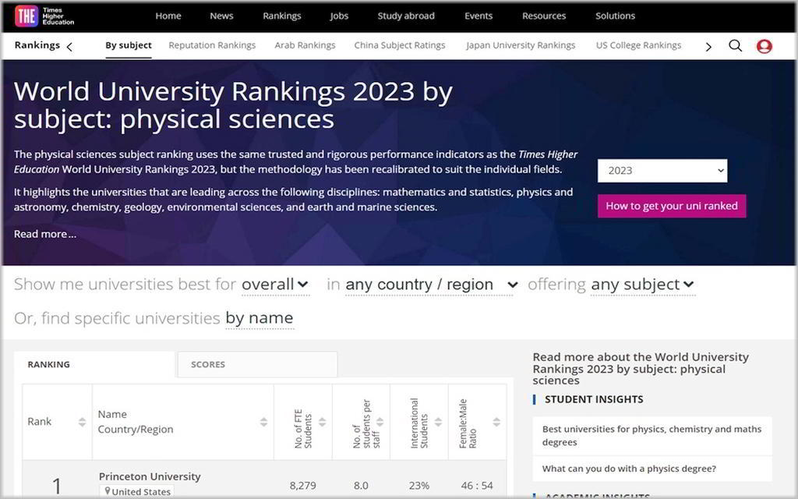Sort by No. of FTE Students arrows
Screen dimensions: 798x499
(322, 422)
